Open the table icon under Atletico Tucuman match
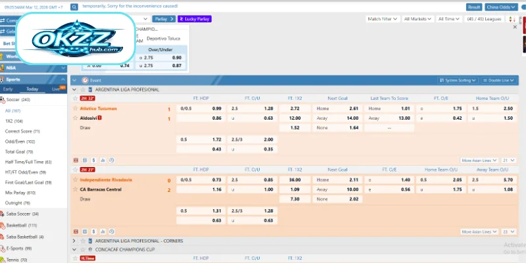 (85, 160)
